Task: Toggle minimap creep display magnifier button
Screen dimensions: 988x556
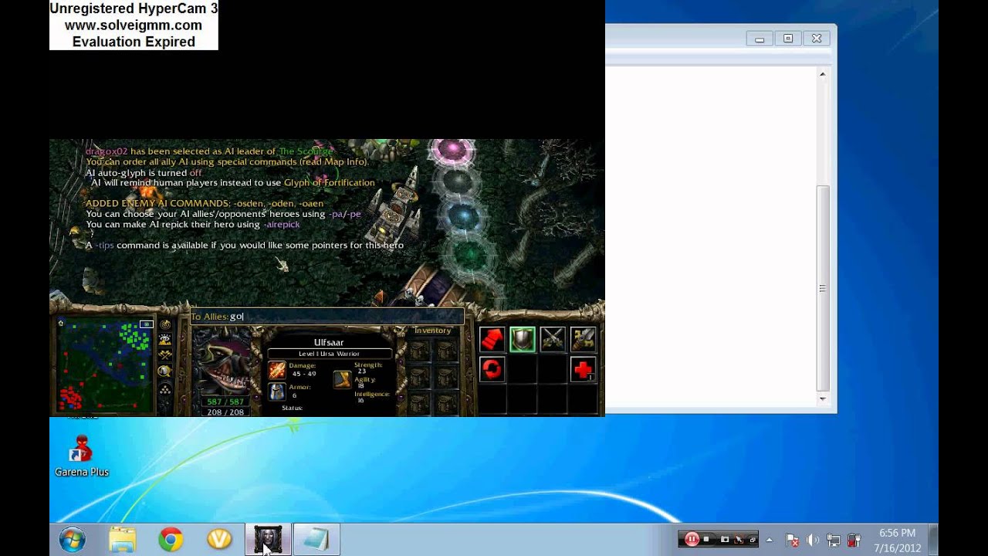Action: [x=164, y=371]
